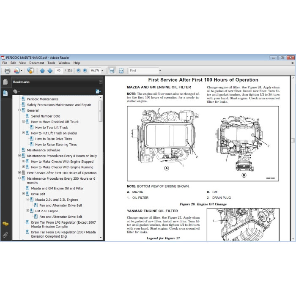Click the Print icon in the toolbar

[x=7, y=71]
